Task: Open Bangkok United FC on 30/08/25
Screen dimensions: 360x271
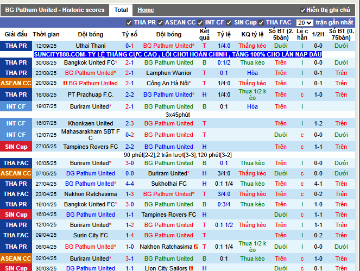Action: point(91,62)
